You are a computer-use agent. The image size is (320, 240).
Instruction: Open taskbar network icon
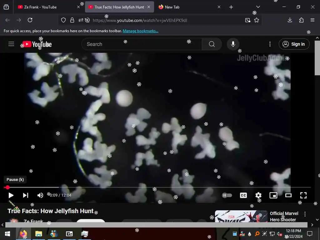pos(272,234)
